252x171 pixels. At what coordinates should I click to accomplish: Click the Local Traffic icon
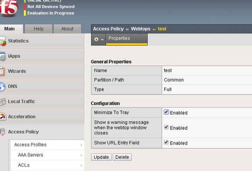pyautogui.click(x=3, y=101)
